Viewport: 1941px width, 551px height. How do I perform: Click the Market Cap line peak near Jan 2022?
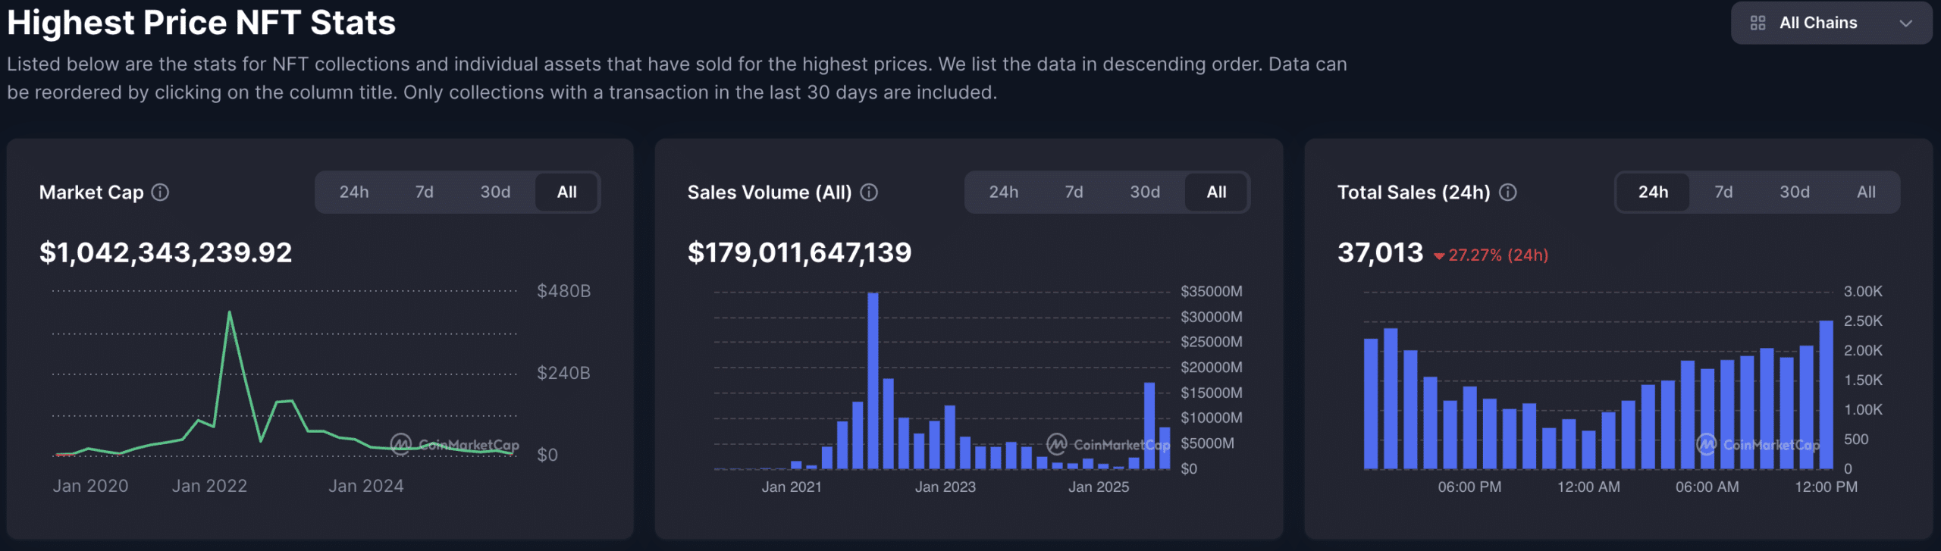coord(229,312)
